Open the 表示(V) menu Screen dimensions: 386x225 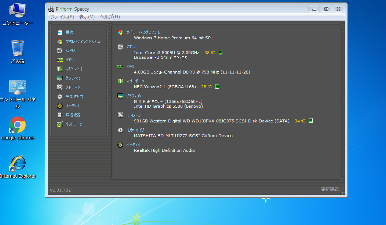(x=87, y=17)
